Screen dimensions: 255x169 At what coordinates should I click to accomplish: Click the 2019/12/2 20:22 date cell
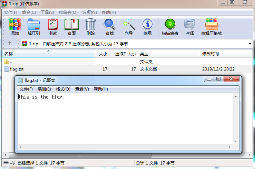click(218, 69)
